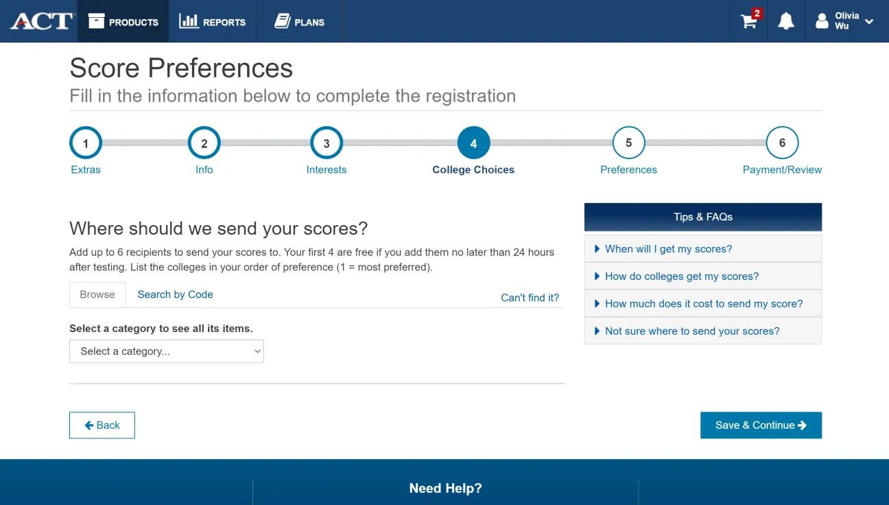Click the Payment/Review step label
889x505 pixels.
(x=782, y=169)
